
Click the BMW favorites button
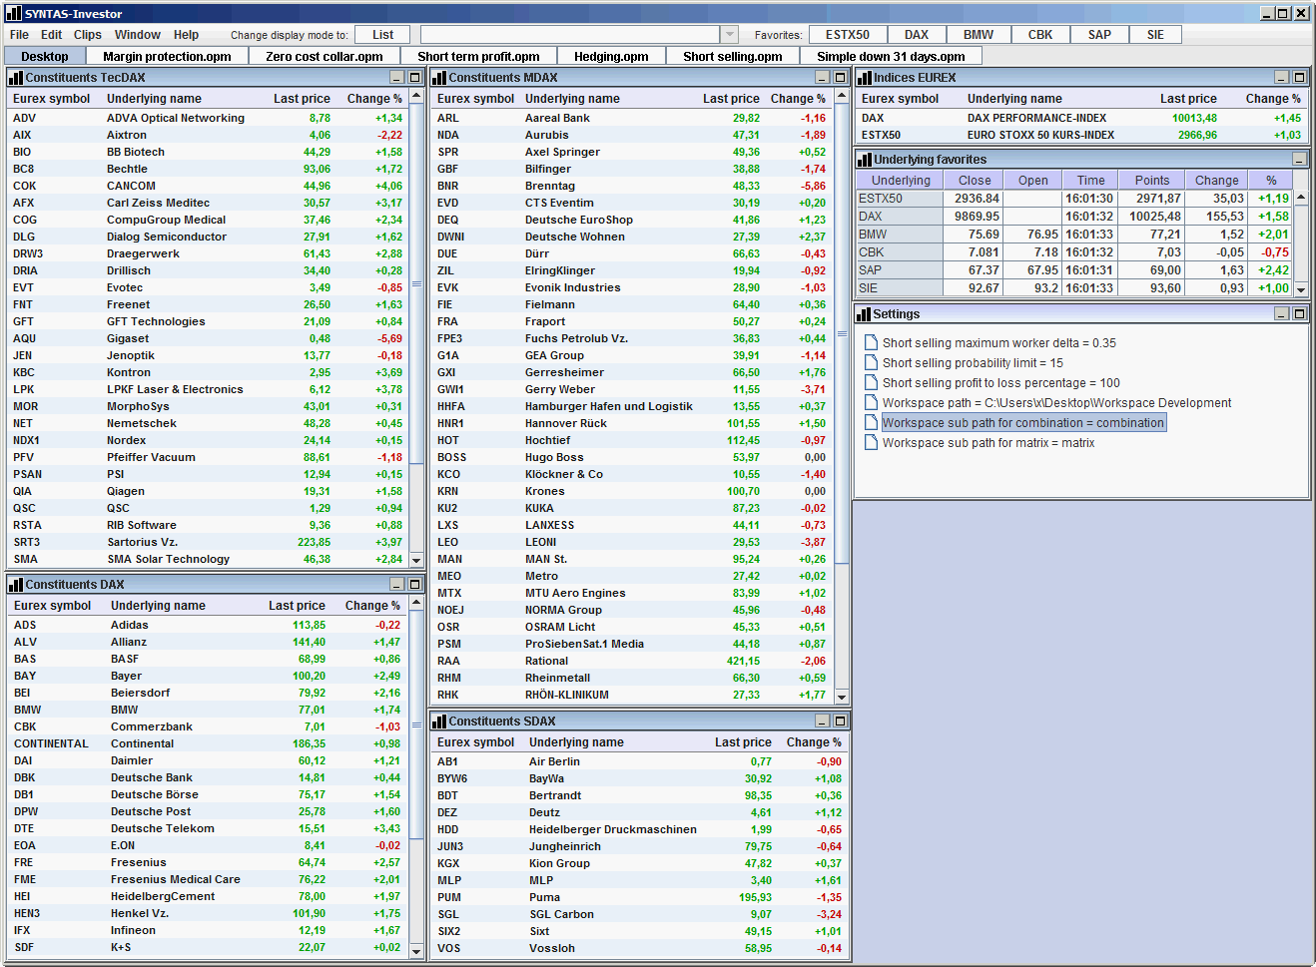[x=979, y=35]
